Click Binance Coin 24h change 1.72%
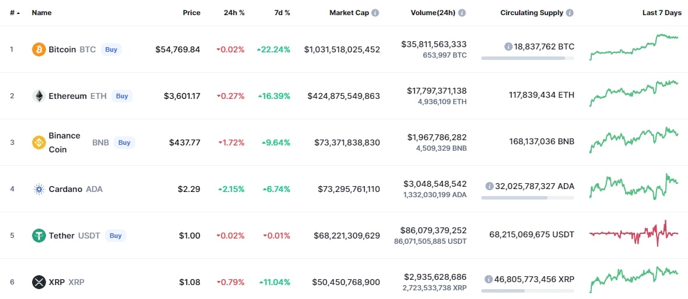The width and height of the screenshot is (688, 299). (231, 143)
